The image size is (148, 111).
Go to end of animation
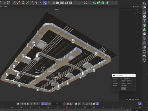tap(38, 104)
